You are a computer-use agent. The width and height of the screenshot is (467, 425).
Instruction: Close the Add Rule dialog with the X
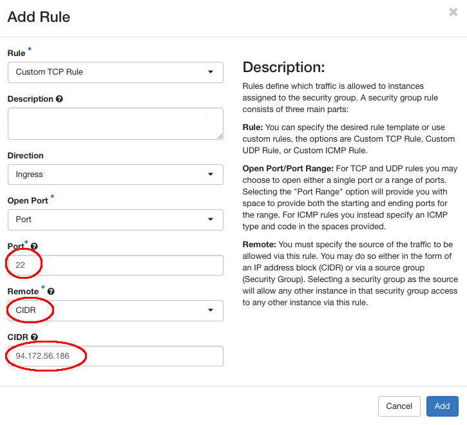coord(453,12)
